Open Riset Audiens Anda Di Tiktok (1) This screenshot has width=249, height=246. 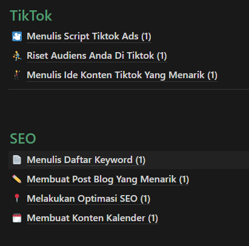click(x=97, y=56)
